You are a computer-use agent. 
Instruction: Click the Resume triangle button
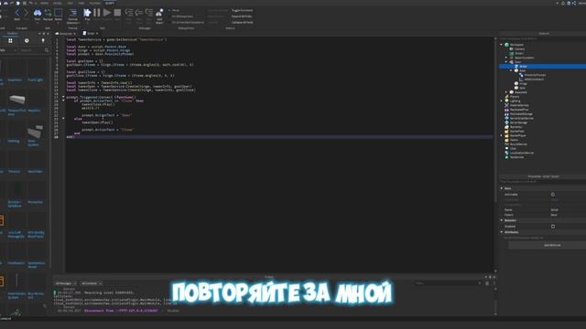(107, 13)
